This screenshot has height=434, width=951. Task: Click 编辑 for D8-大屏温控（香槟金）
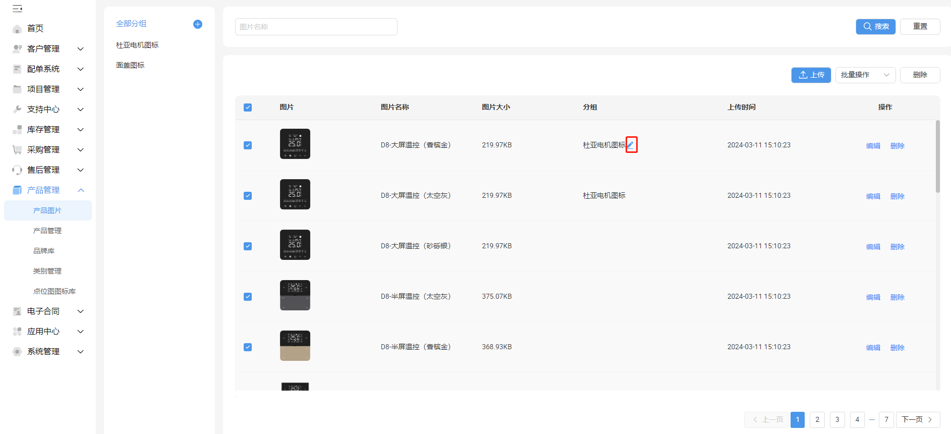(873, 146)
